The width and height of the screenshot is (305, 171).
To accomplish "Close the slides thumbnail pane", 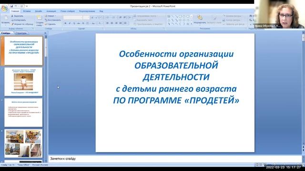I will point(45,33).
